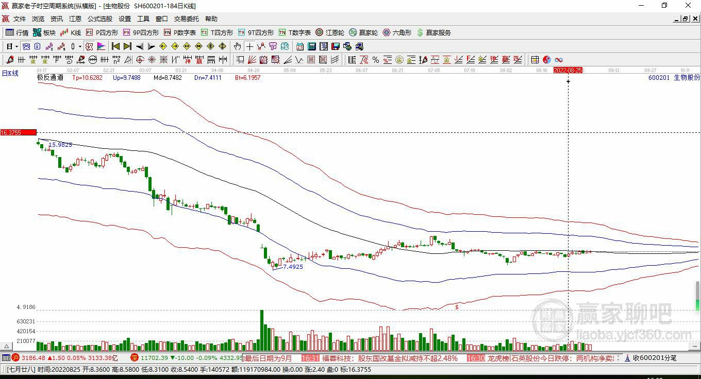Image resolution: width=701 pixels, height=379 pixels.
Task: Launch the 赢家轮 wheel tool
Action: point(363,32)
